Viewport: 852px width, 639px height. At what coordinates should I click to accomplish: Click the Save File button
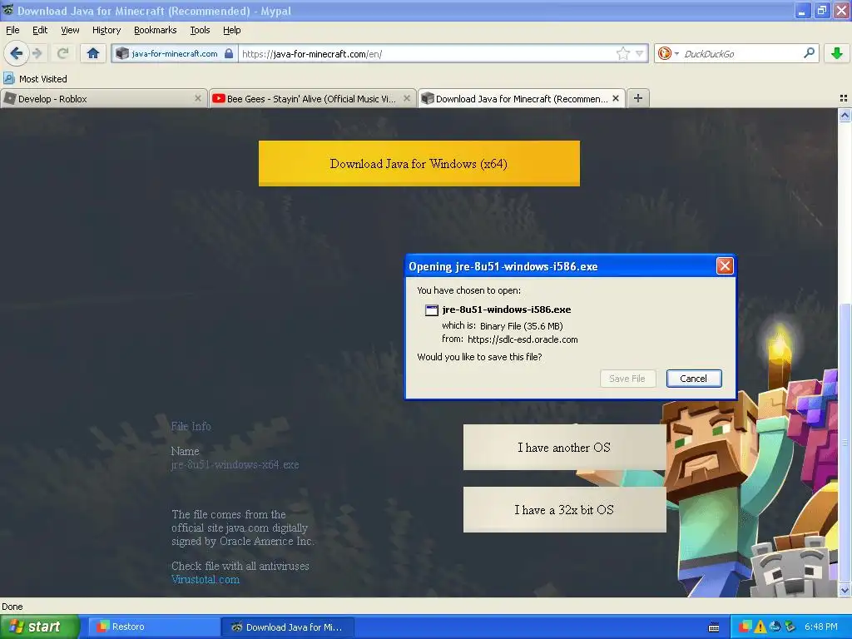coord(627,379)
